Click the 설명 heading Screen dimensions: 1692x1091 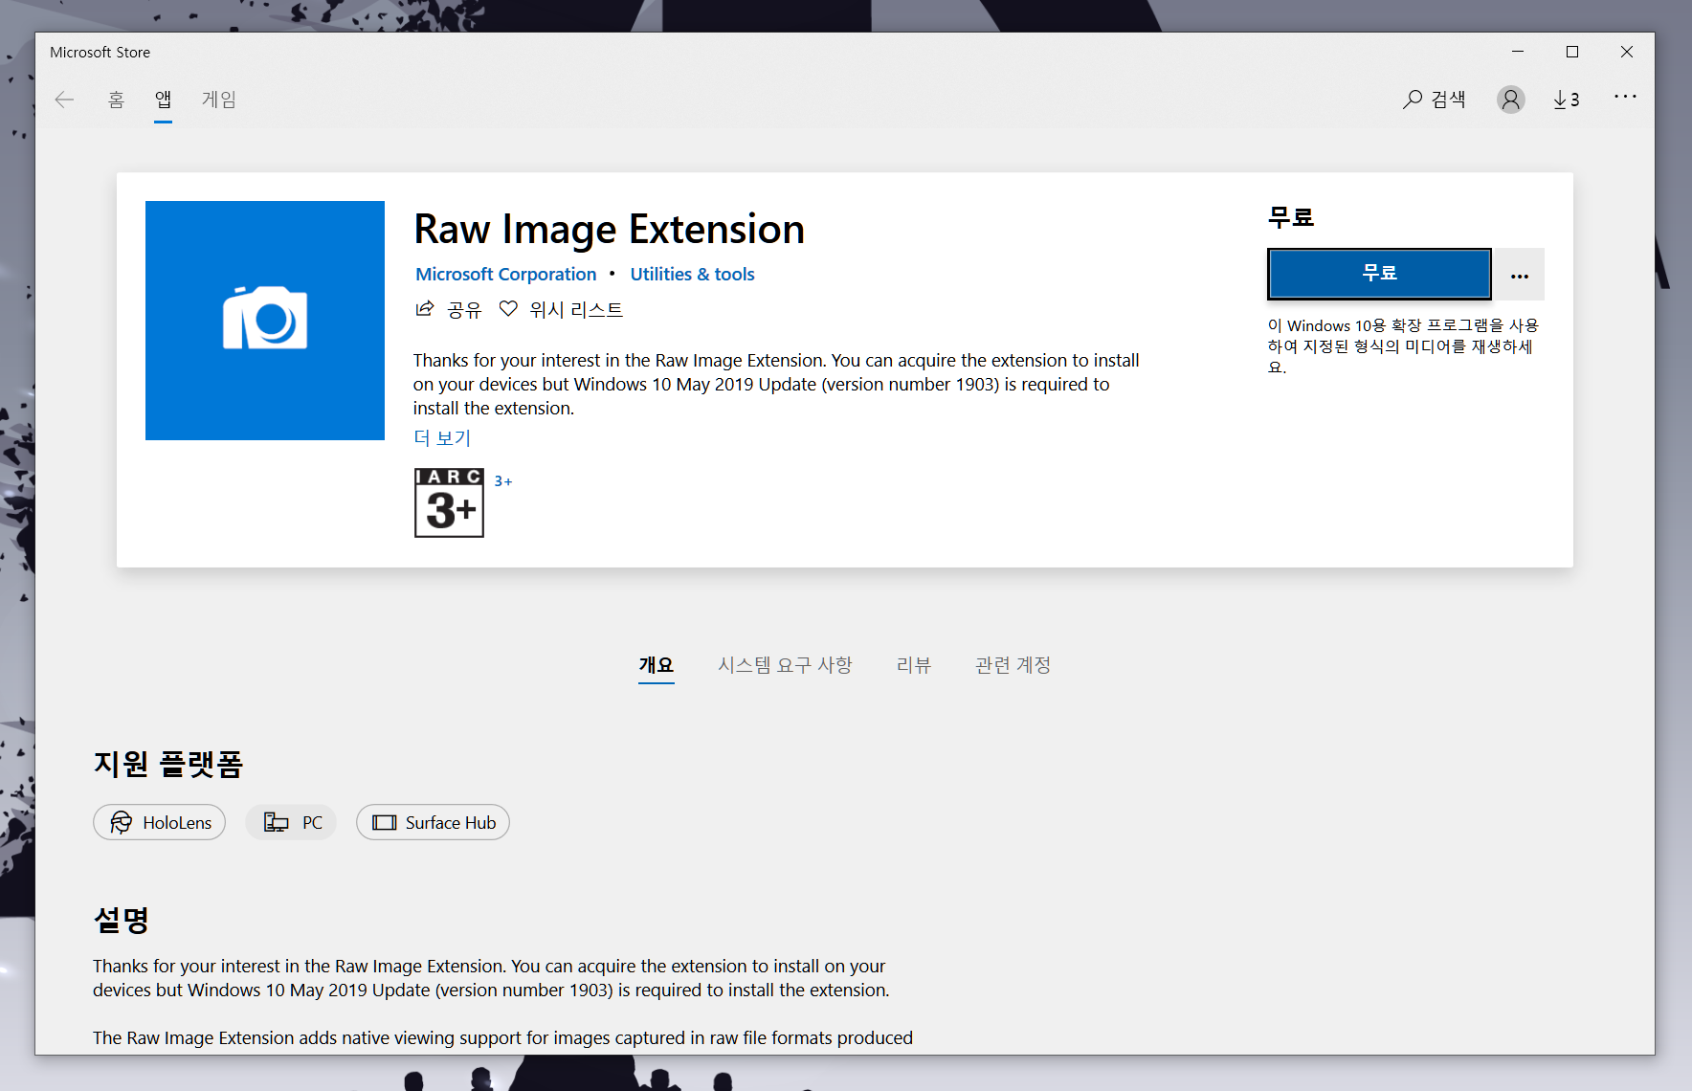[x=122, y=920]
